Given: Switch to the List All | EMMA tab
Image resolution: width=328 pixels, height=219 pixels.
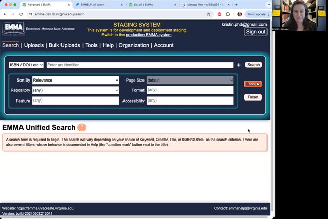Looking at the screenshot, I should pos(152,5).
